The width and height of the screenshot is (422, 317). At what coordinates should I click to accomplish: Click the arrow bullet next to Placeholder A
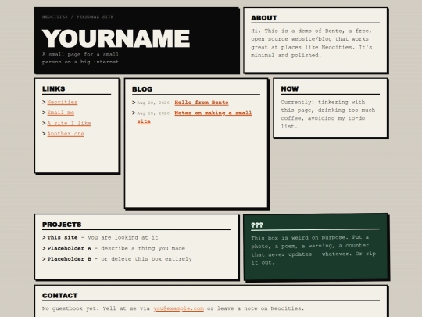pyautogui.click(x=44, y=248)
